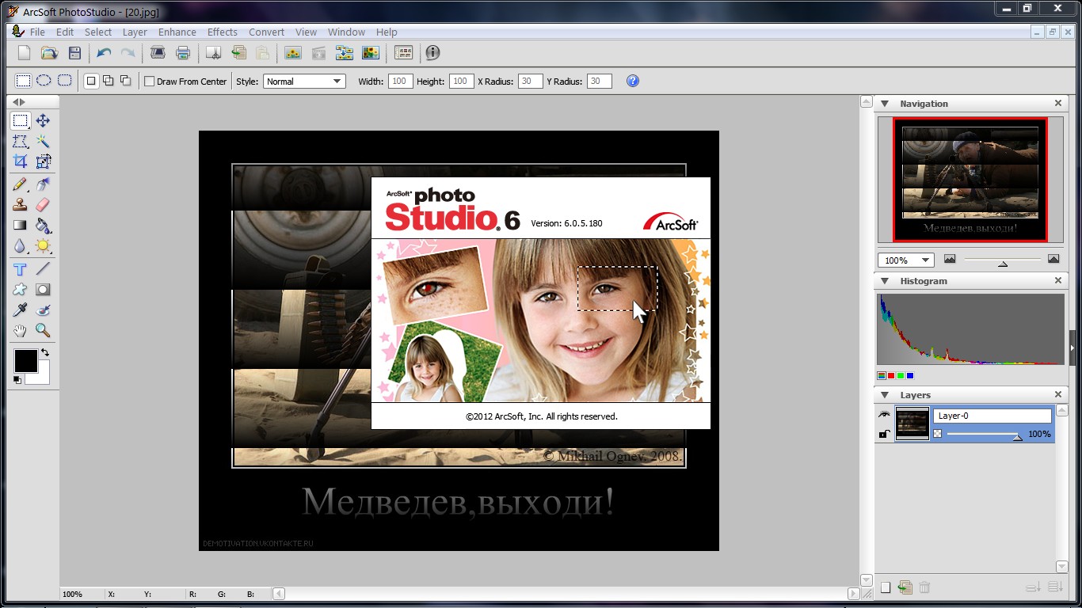This screenshot has width=1082, height=608.
Task: Click the options bar help question icon
Action: (632, 81)
